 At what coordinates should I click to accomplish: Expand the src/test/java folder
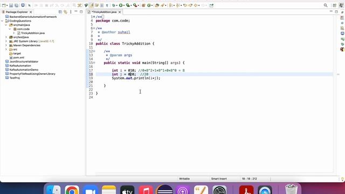(x=6, y=37)
